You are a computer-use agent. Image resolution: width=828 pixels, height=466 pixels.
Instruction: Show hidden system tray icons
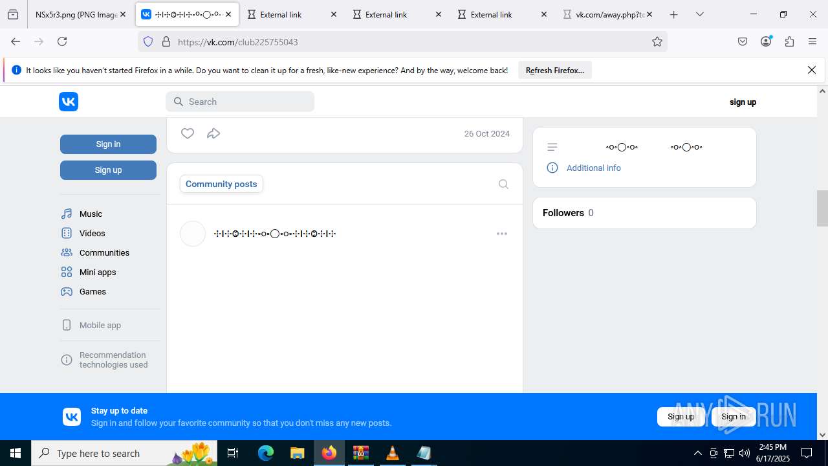(x=697, y=453)
